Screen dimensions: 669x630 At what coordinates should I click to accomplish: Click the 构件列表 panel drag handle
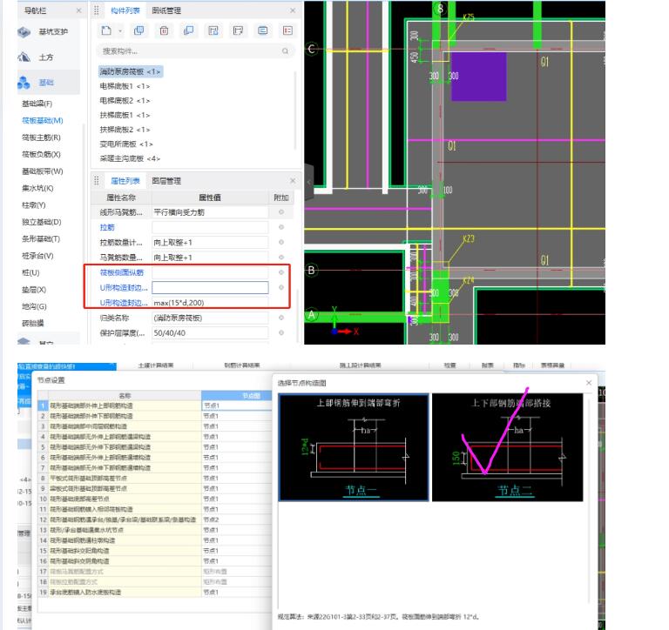[x=97, y=10]
